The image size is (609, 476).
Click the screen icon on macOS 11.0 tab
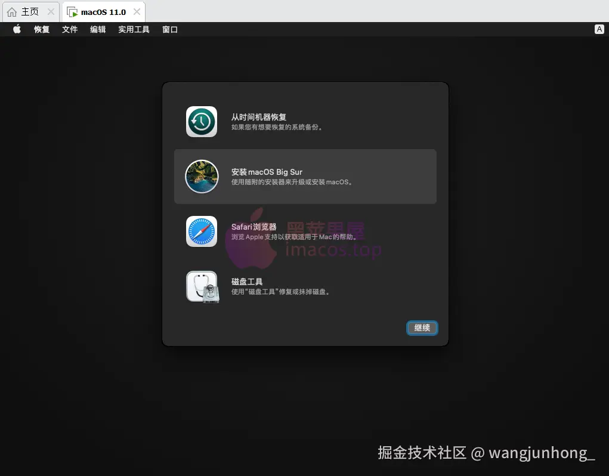coord(72,11)
